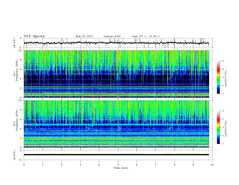The width and height of the screenshot is (239, 185).
Task: Click the '-7' value on lower colorbar
Action: (222, 144)
